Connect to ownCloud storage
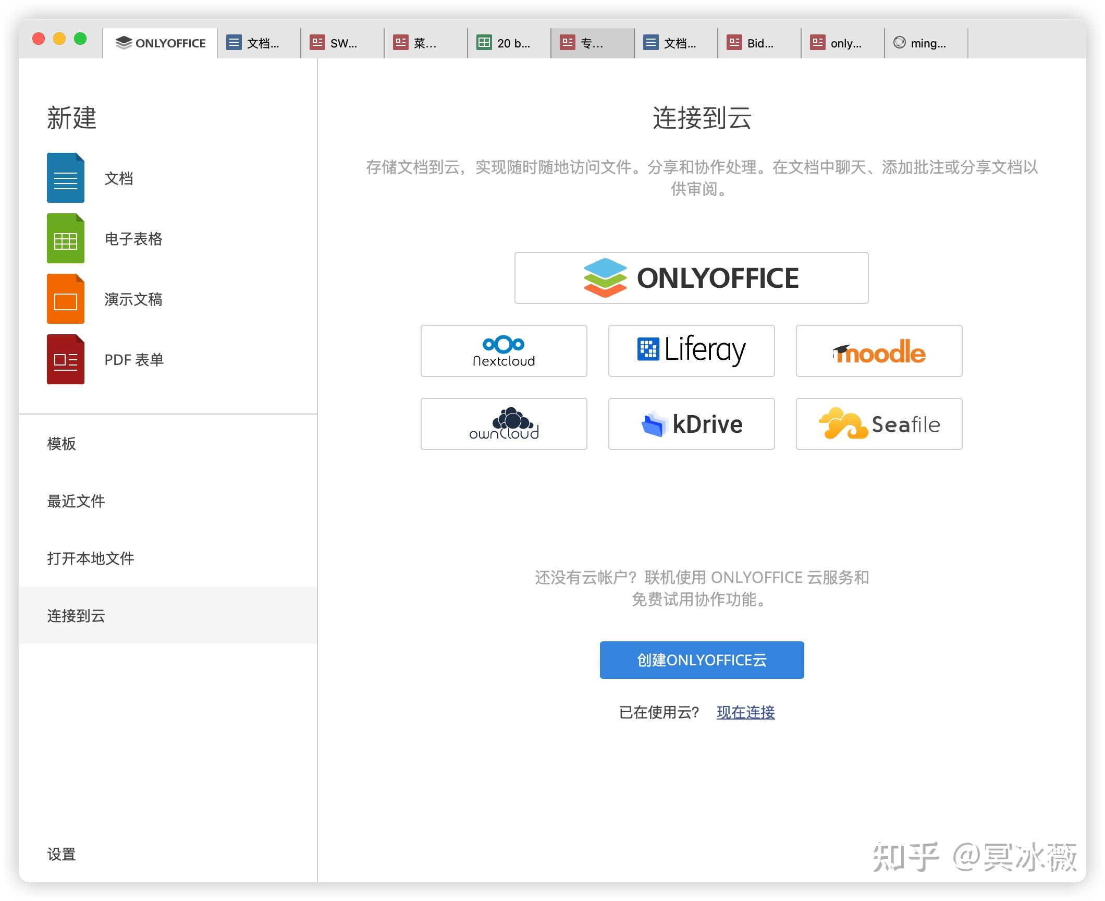The image size is (1105, 901). click(503, 423)
